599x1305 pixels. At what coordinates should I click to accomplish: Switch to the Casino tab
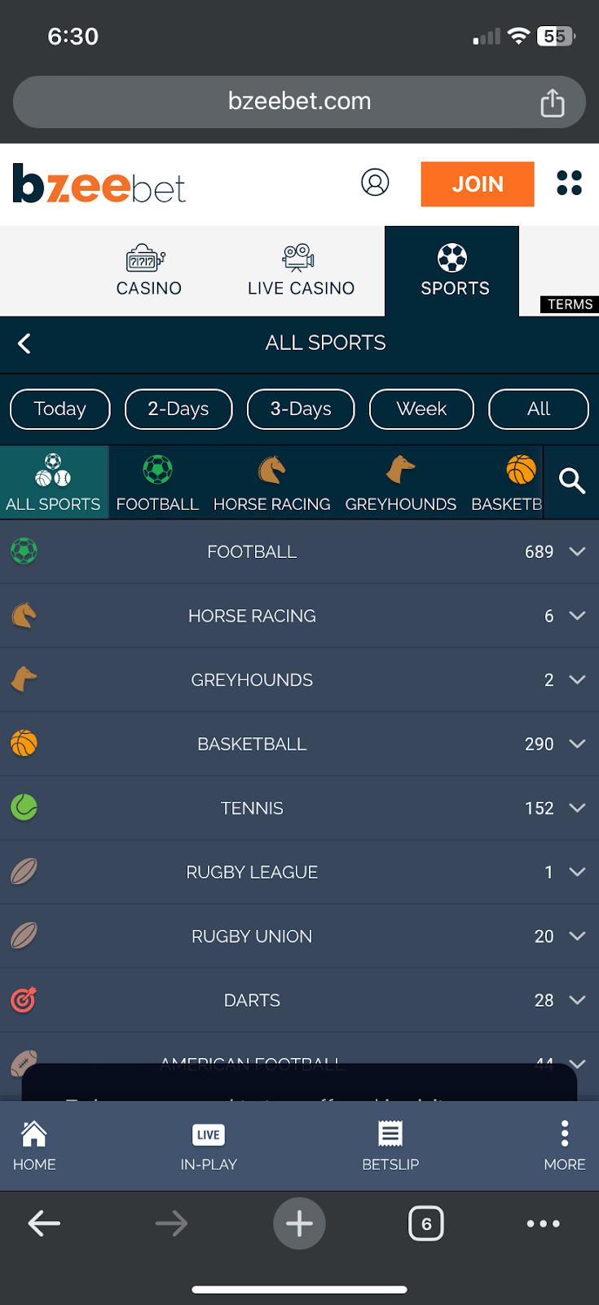coord(148,271)
